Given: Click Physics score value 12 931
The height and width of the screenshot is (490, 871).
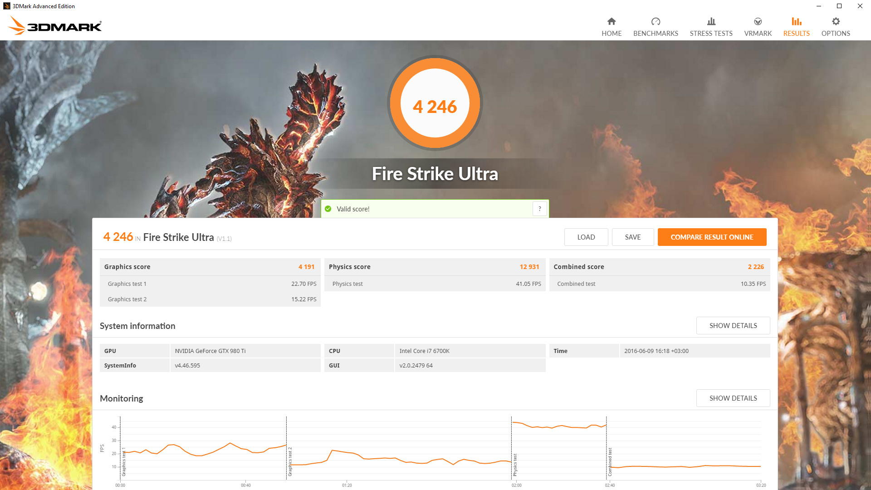Looking at the screenshot, I should [529, 267].
